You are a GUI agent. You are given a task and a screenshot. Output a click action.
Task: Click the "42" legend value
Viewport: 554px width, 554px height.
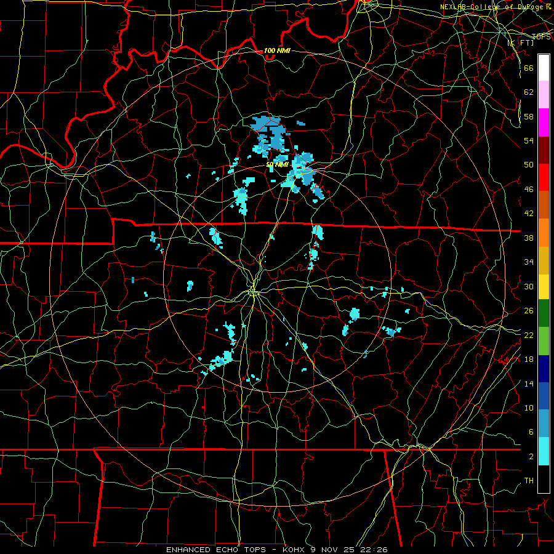529,214
